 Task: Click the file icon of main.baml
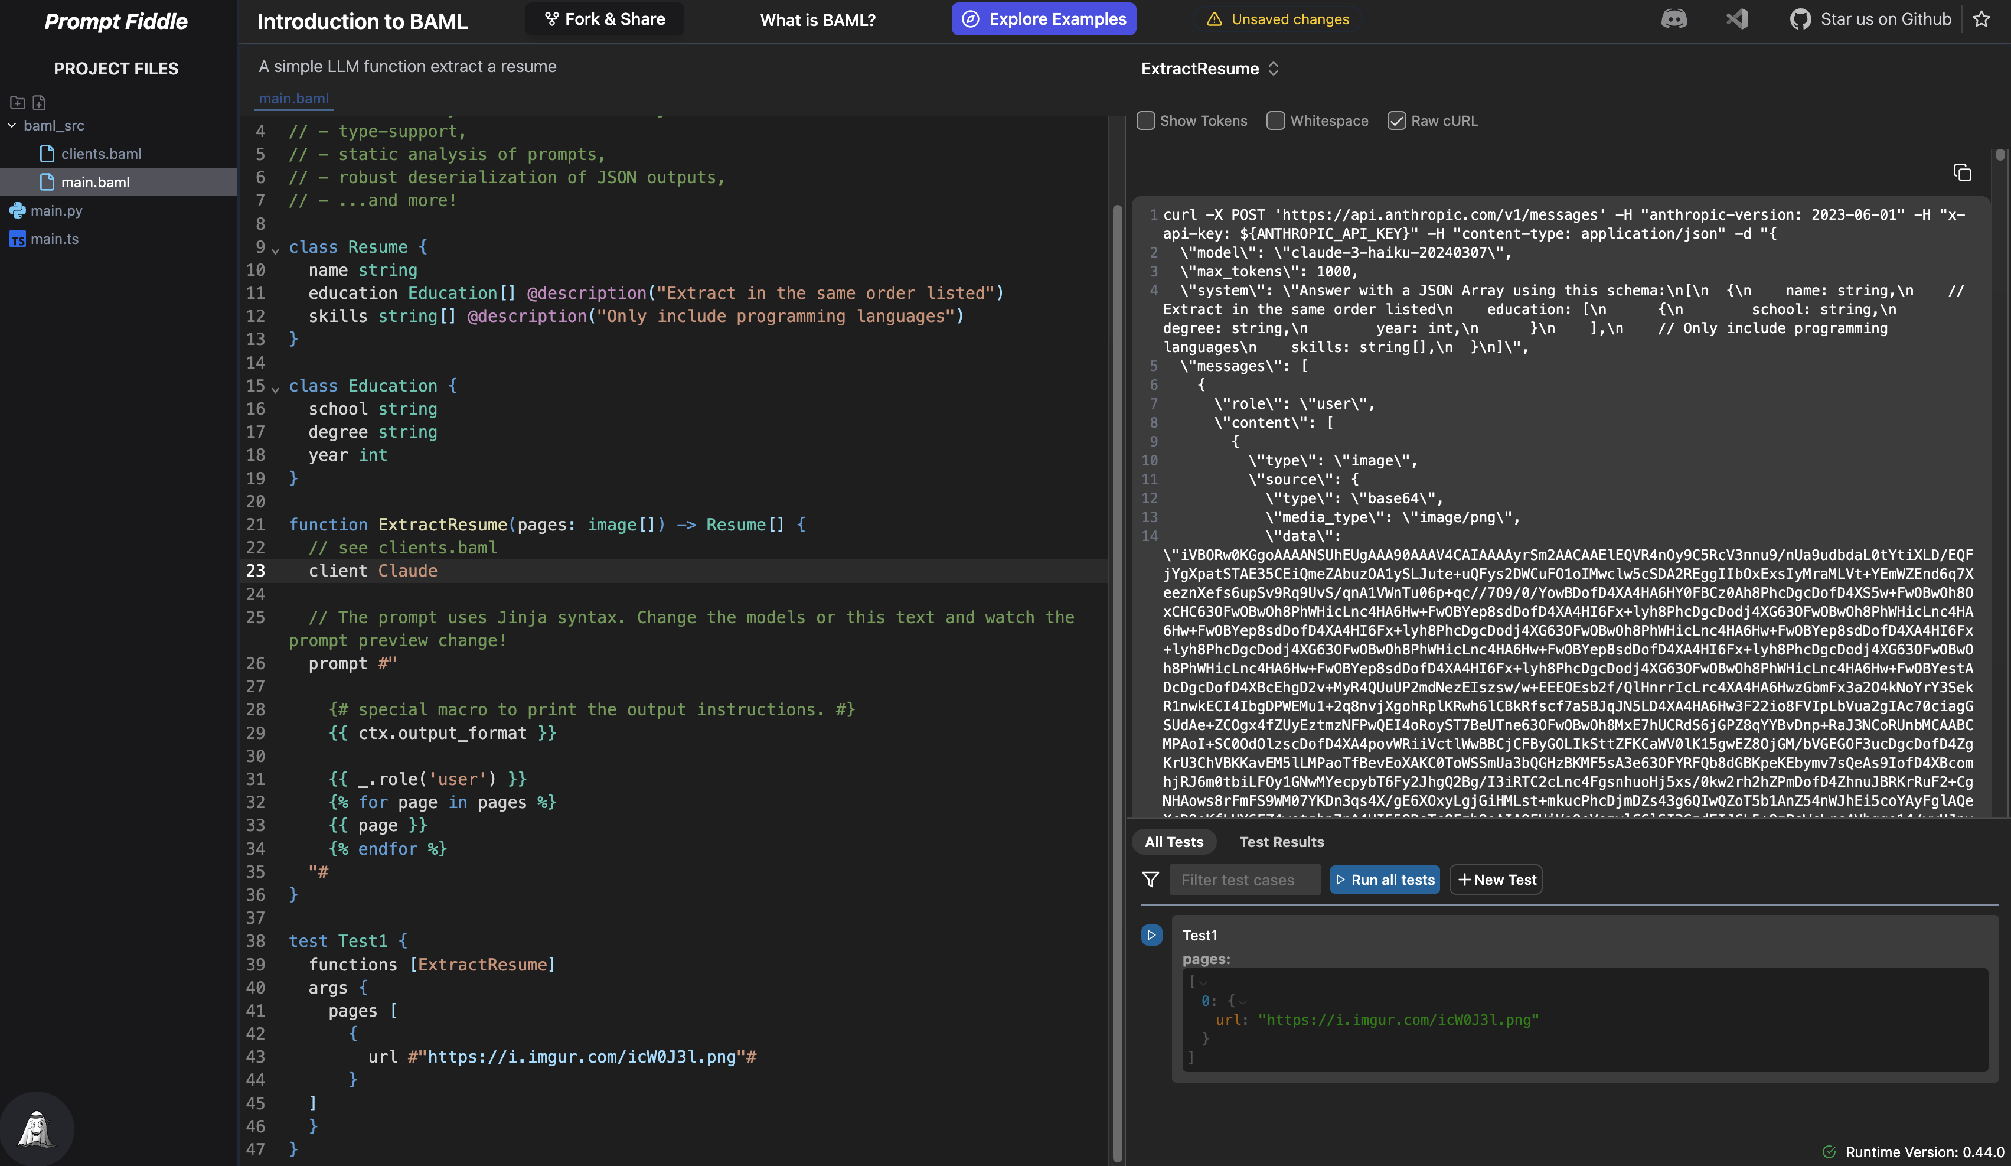tap(47, 182)
